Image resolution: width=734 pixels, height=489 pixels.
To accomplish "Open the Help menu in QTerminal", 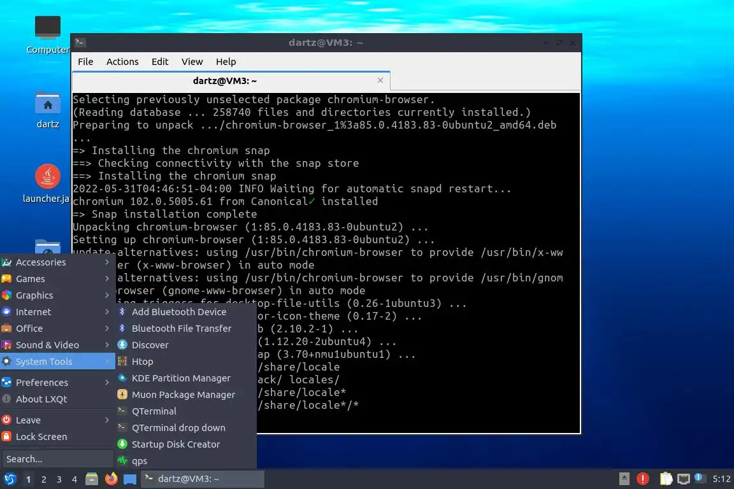I will coord(226,62).
